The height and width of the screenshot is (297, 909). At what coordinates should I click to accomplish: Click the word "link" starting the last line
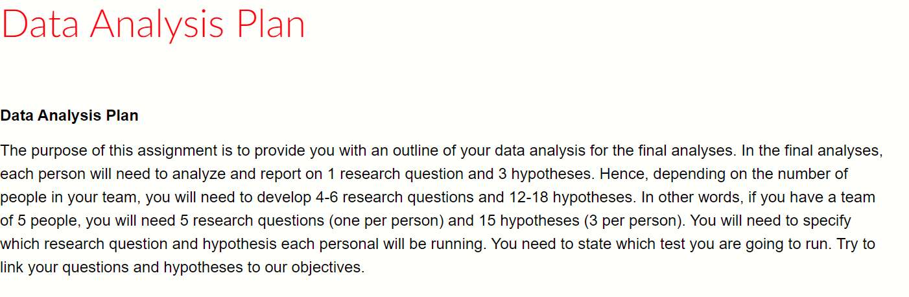pyautogui.click(x=10, y=267)
